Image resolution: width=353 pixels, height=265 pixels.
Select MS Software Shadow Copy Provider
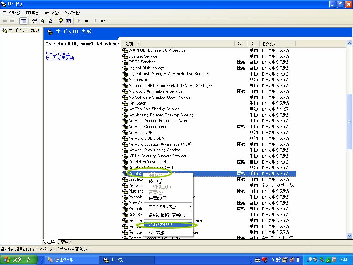click(x=160, y=97)
